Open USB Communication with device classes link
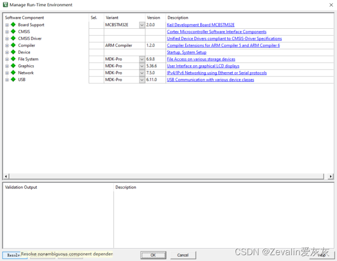The image size is (337, 261). (210, 80)
